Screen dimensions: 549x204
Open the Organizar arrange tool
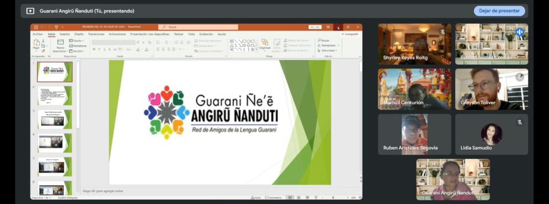(265, 44)
